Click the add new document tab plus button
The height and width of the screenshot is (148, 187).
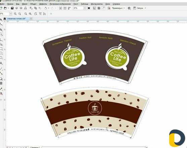31,18
